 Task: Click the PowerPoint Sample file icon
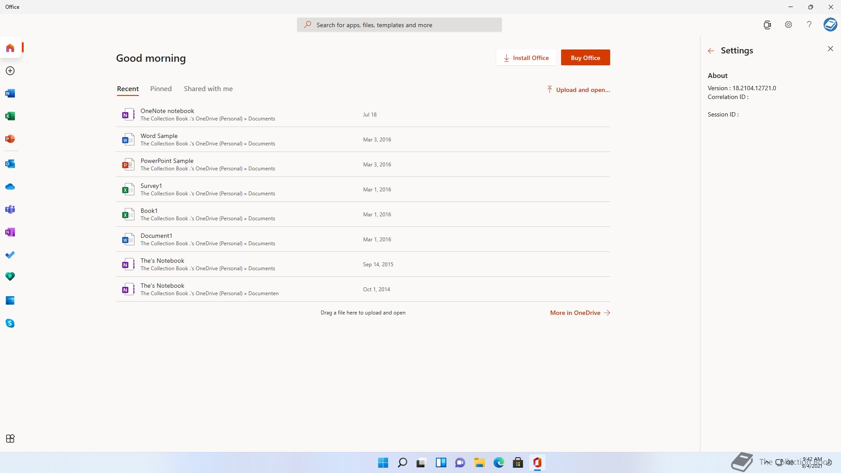[x=128, y=165]
